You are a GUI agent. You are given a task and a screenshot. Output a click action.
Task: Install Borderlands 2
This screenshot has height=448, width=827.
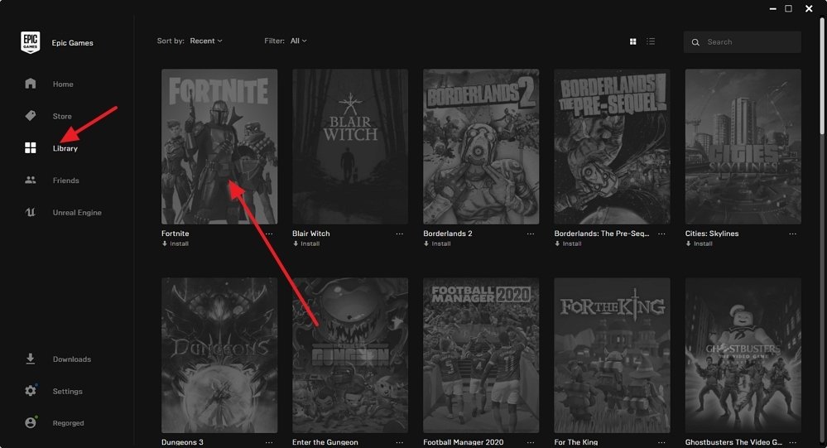[437, 243]
